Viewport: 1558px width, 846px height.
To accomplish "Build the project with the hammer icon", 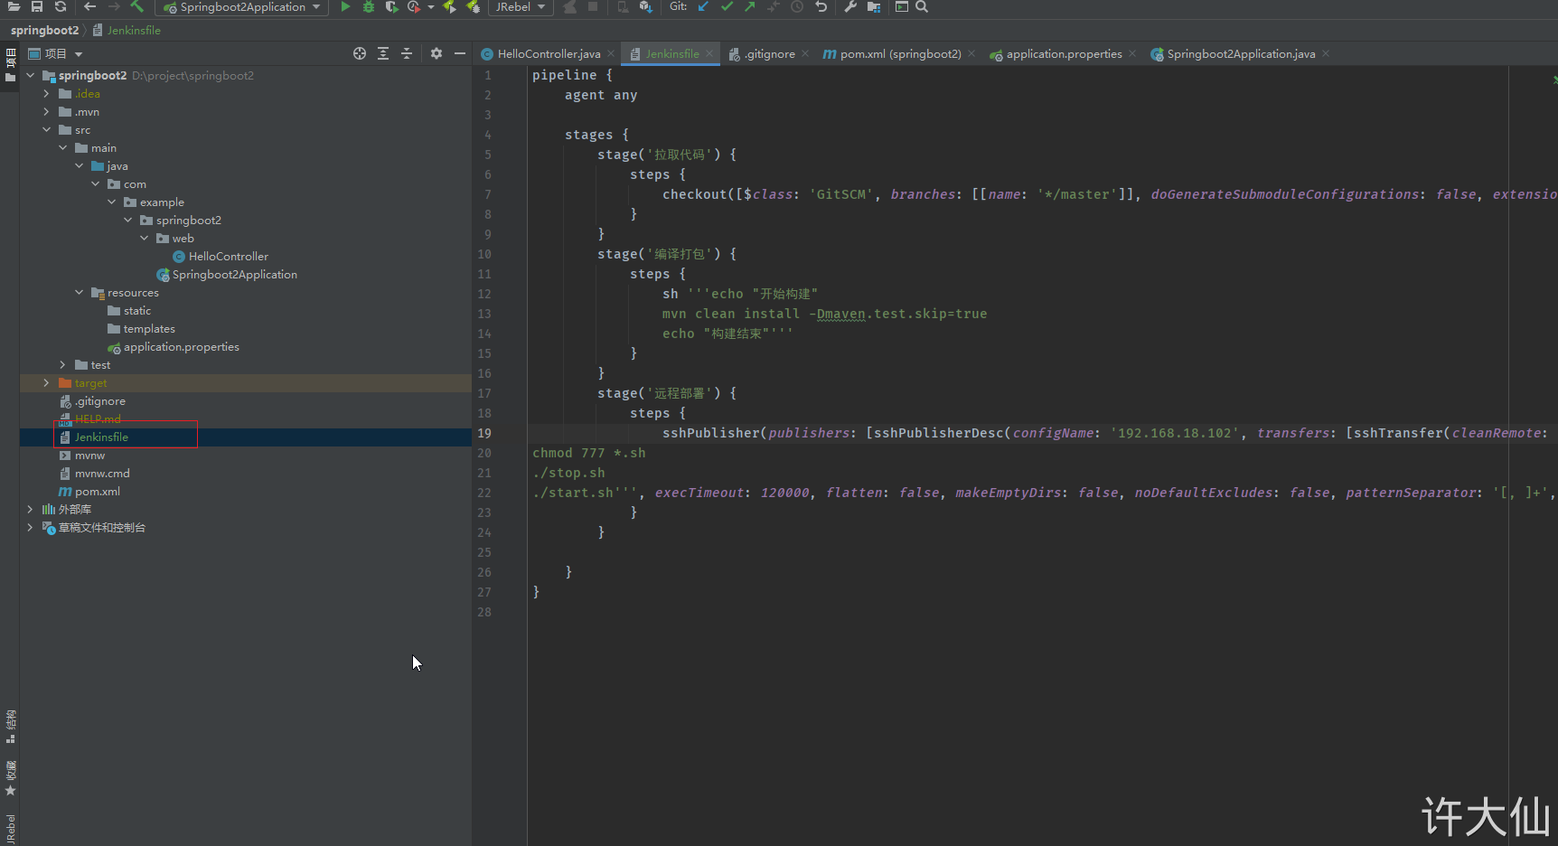I will click(137, 6).
